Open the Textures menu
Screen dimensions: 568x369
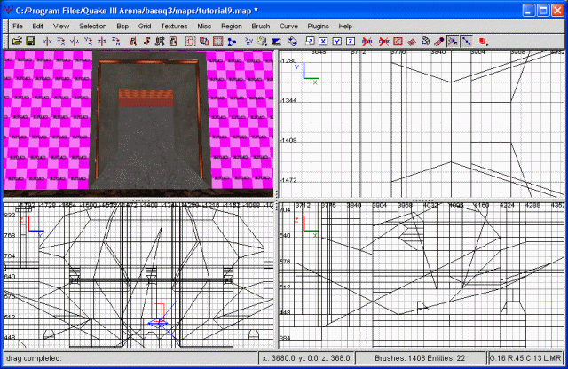click(x=174, y=26)
